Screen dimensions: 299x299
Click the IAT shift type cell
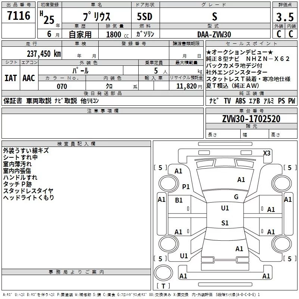(11, 78)
